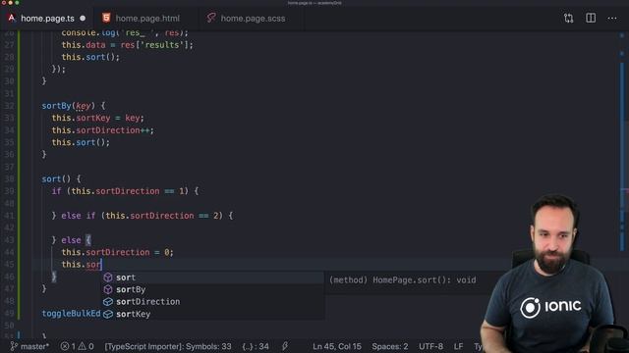Click the Angular icon on home.page.ts tab
This screenshot has height=353, width=629.
pos(11,18)
